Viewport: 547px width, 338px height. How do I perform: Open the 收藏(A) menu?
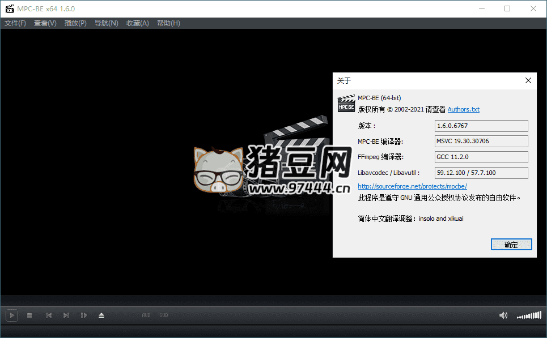[137, 23]
